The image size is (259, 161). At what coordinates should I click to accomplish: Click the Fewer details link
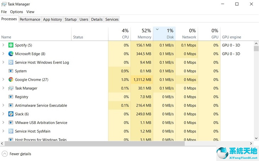[x=20, y=154]
